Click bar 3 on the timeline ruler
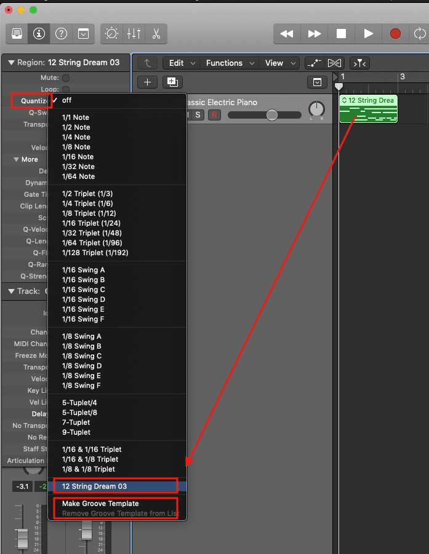429x554 pixels. (402, 77)
